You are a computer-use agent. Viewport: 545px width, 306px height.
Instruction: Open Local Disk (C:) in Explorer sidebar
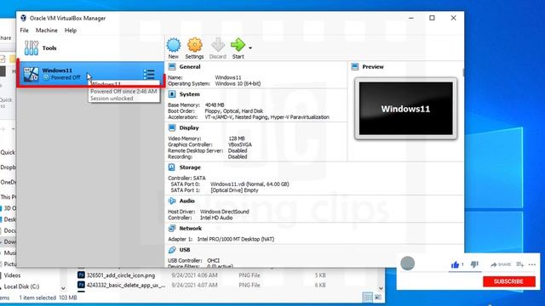[x=21, y=286]
